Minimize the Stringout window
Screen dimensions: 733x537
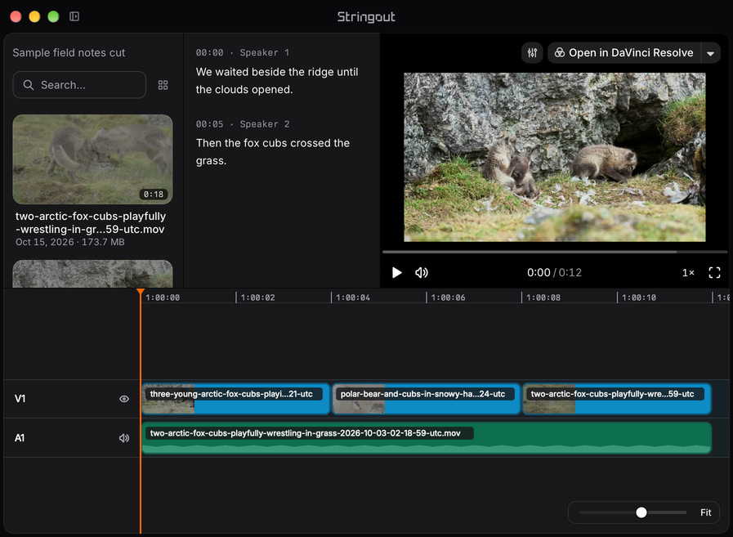point(34,16)
